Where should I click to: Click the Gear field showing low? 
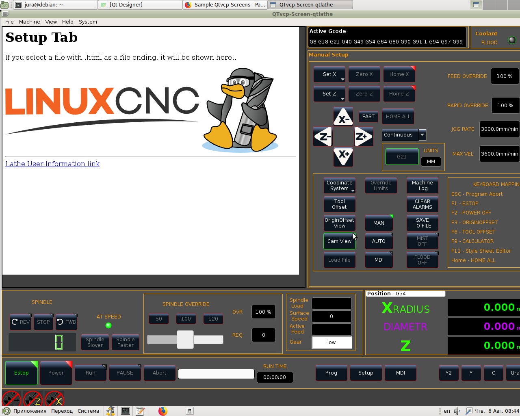[332, 342]
